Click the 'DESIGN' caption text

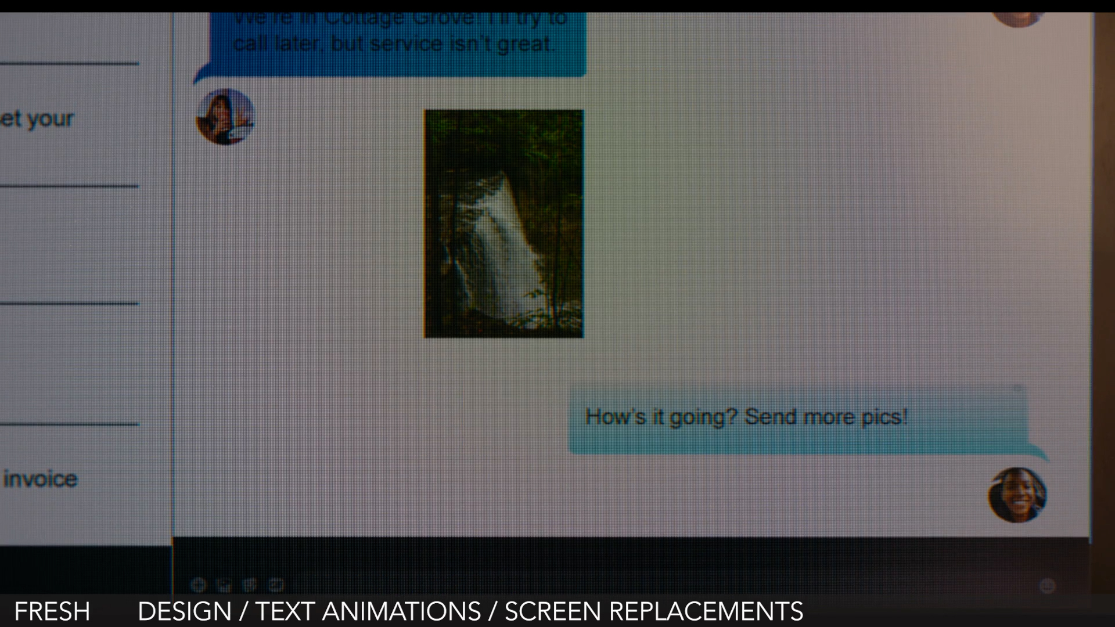click(184, 611)
